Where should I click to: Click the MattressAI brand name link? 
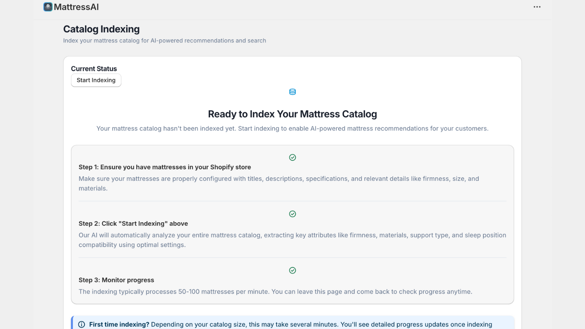(76, 7)
